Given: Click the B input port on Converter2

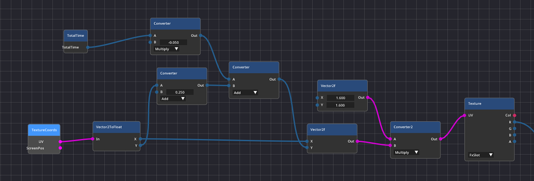Looking at the screenshot, I should click(390, 145).
